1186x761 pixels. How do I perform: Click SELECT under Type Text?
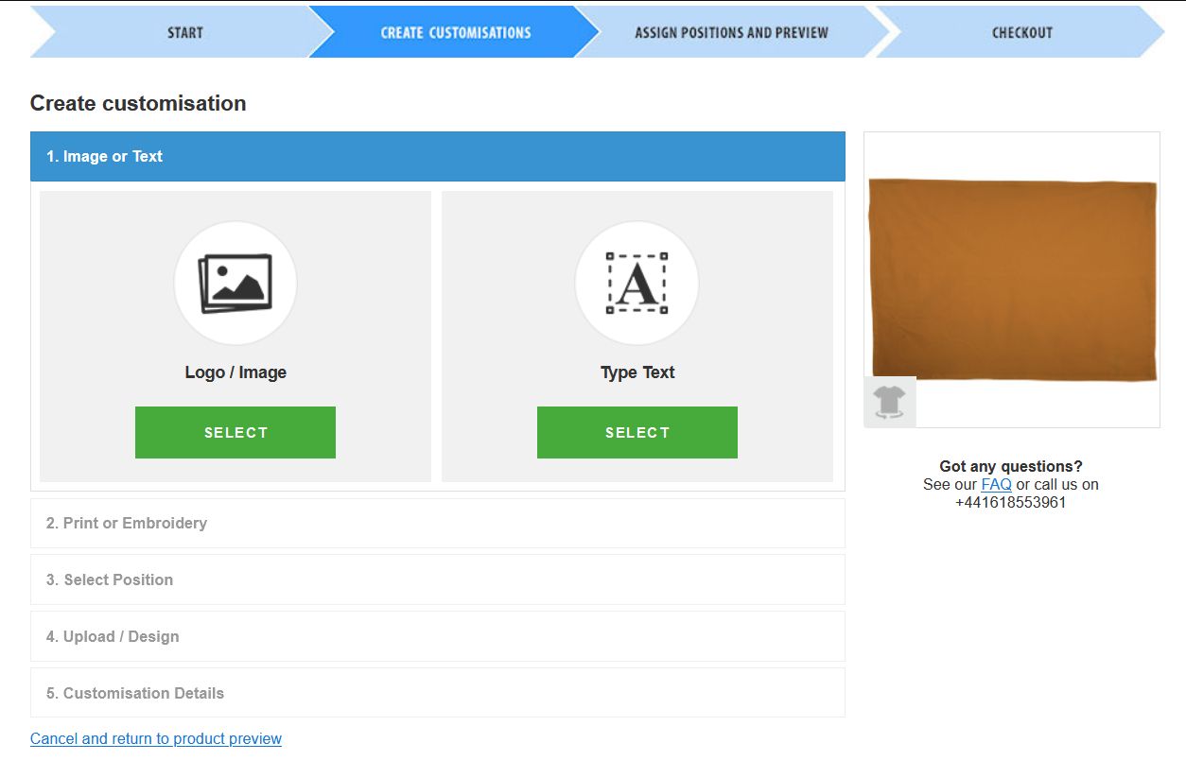637,432
